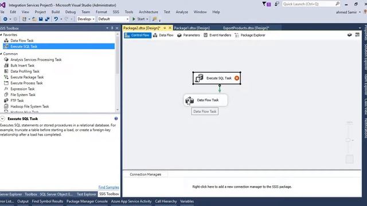This screenshot has width=367, height=206.
Task: Click the FTP Task icon
Action: coord(6,101)
